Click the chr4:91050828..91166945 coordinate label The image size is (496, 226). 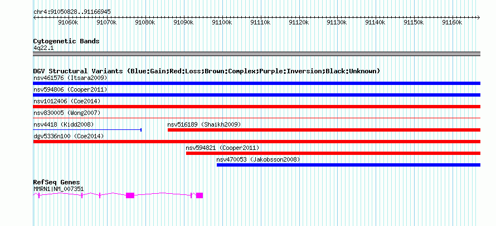pos(72,12)
